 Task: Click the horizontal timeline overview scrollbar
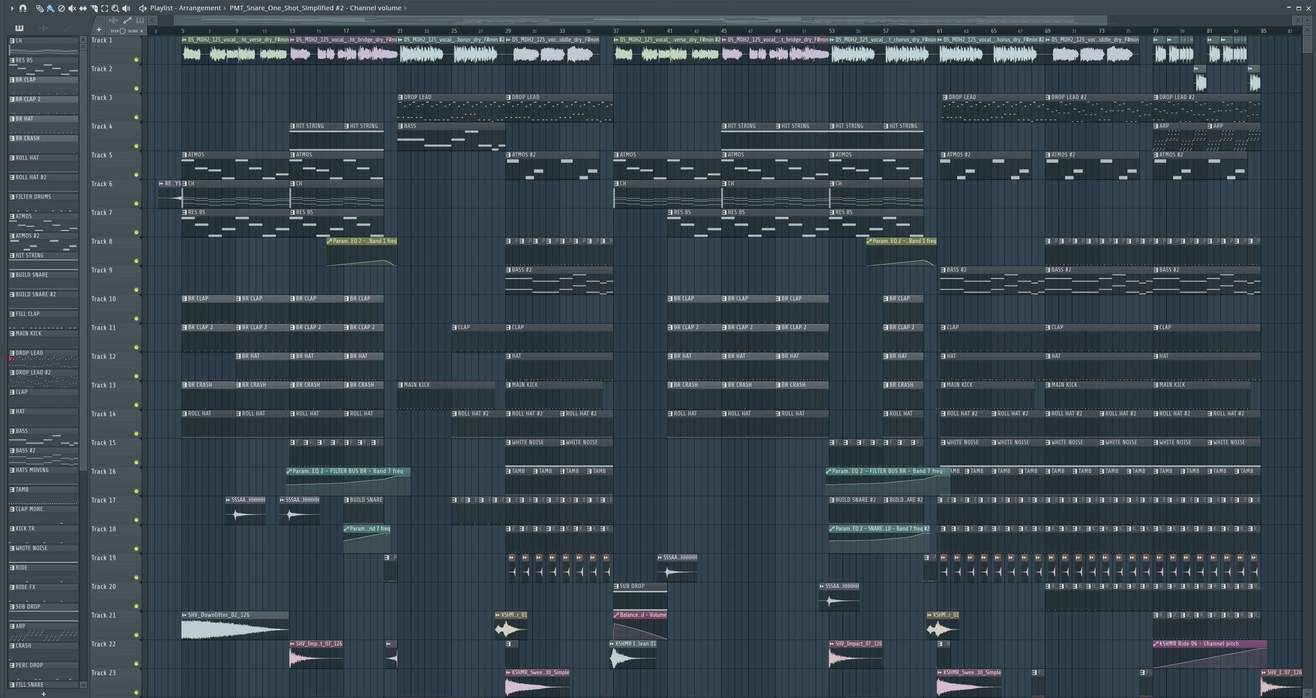[x=640, y=21]
